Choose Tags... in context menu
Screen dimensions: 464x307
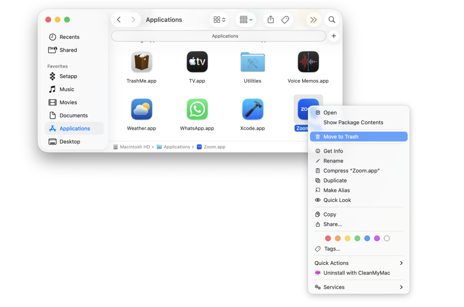pyautogui.click(x=359, y=249)
